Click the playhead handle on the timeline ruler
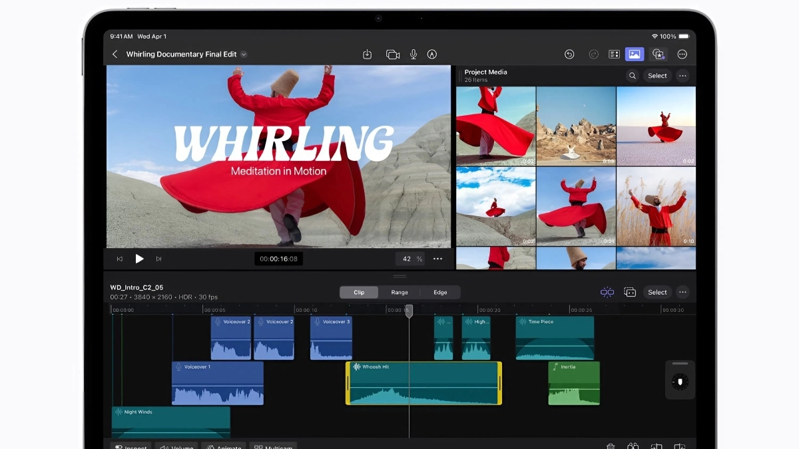Screen dimensions: 799x449 [x=409, y=311]
